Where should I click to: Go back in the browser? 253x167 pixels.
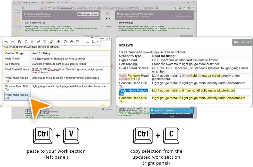click(x=14, y=8)
